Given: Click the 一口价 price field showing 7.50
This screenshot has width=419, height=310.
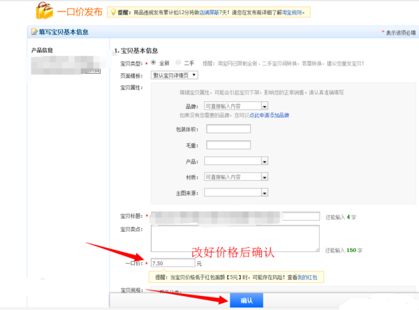Looking at the screenshot, I should coord(173,263).
